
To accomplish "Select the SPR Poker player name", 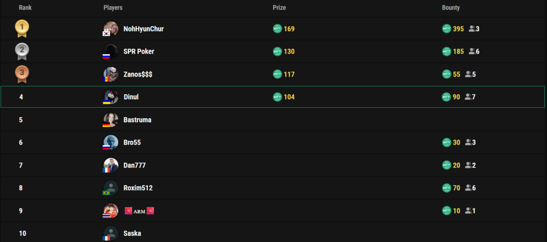I will coord(139,51).
